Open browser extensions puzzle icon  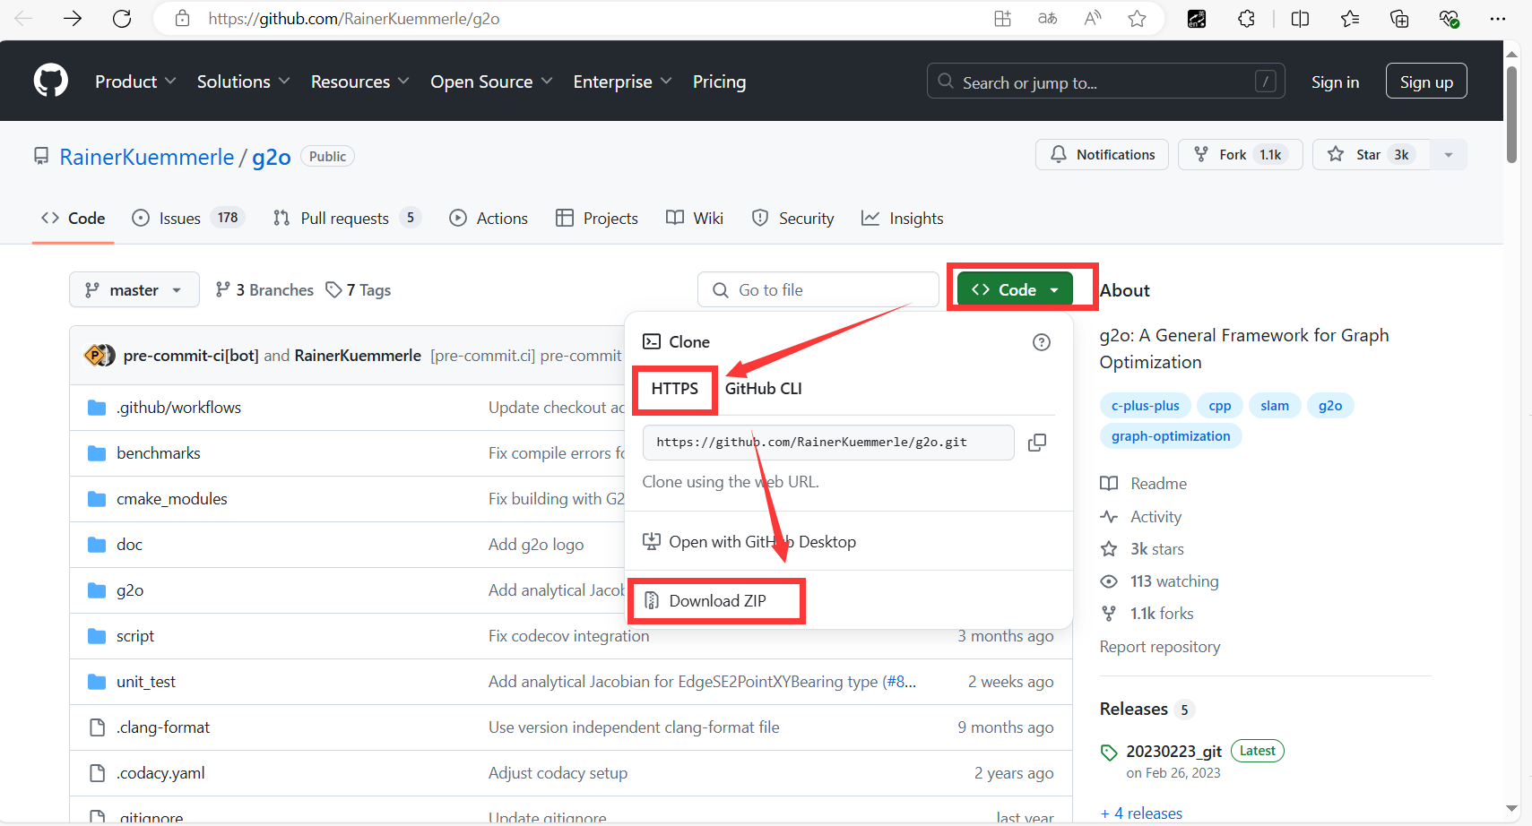click(1246, 18)
